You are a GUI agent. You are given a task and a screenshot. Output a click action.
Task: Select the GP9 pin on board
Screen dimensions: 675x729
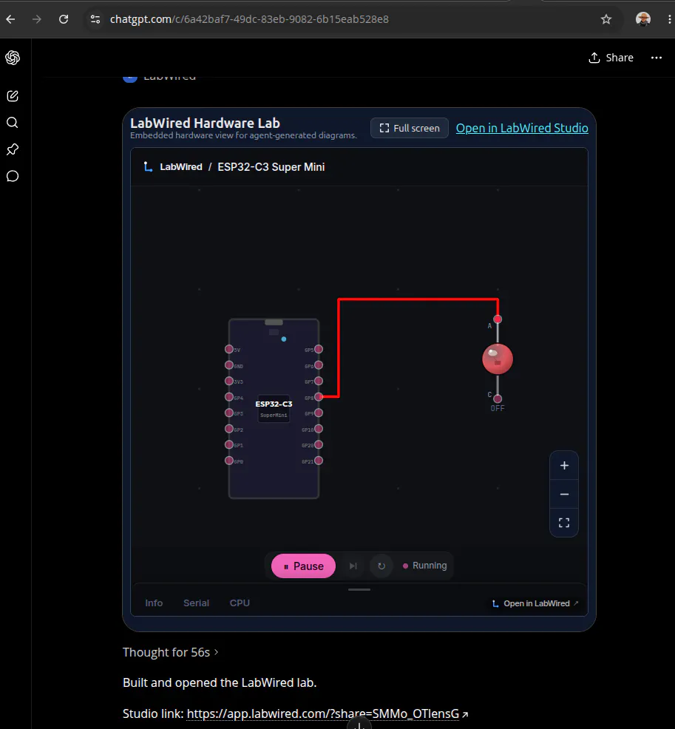click(319, 413)
